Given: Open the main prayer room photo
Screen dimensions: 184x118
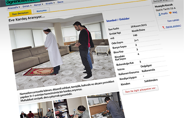Looking at the screenshot, I should [x=62, y=52].
